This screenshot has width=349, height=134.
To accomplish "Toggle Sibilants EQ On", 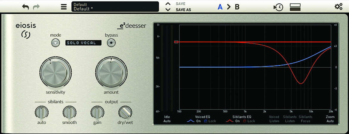I will coord(237,121).
